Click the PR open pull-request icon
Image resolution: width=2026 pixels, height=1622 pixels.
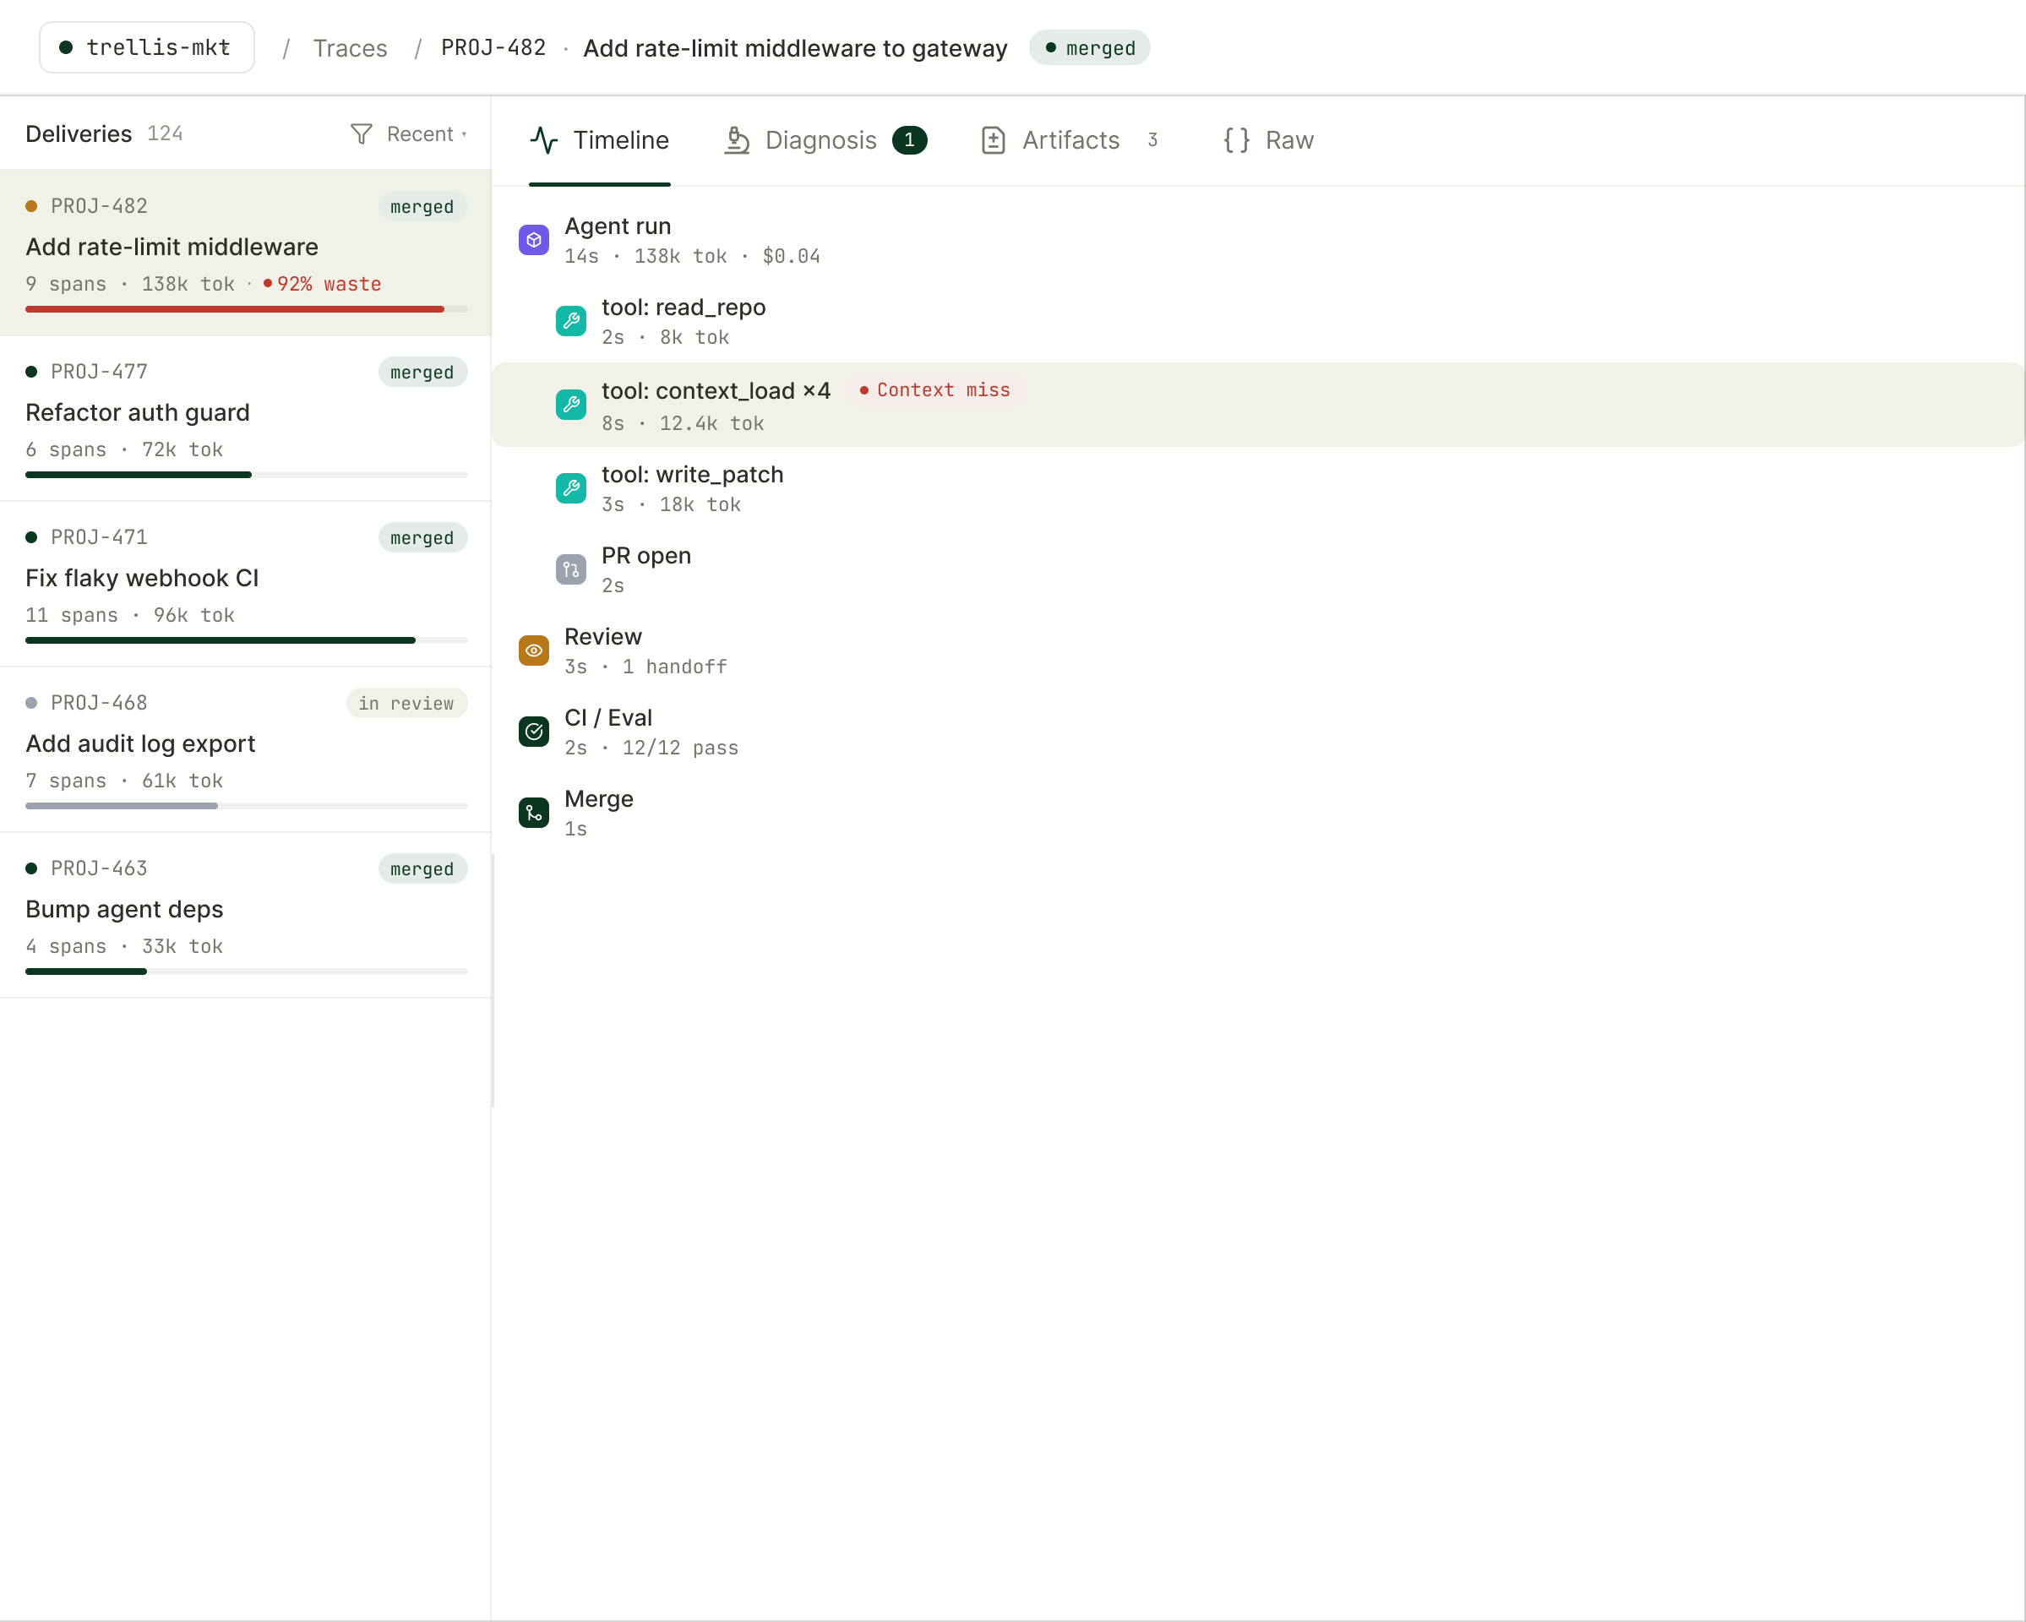(x=570, y=569)
